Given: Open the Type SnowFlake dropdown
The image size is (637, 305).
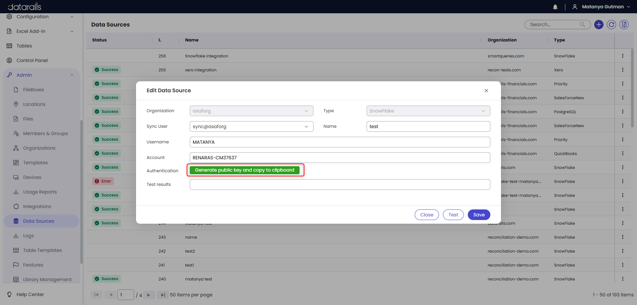Looking at the screenshot, I should coord(428,111).
